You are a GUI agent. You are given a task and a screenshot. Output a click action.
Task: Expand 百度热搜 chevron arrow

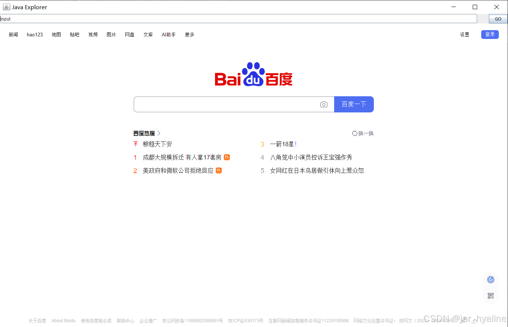(159, 133)
